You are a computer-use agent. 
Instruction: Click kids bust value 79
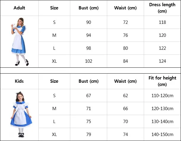89,135
